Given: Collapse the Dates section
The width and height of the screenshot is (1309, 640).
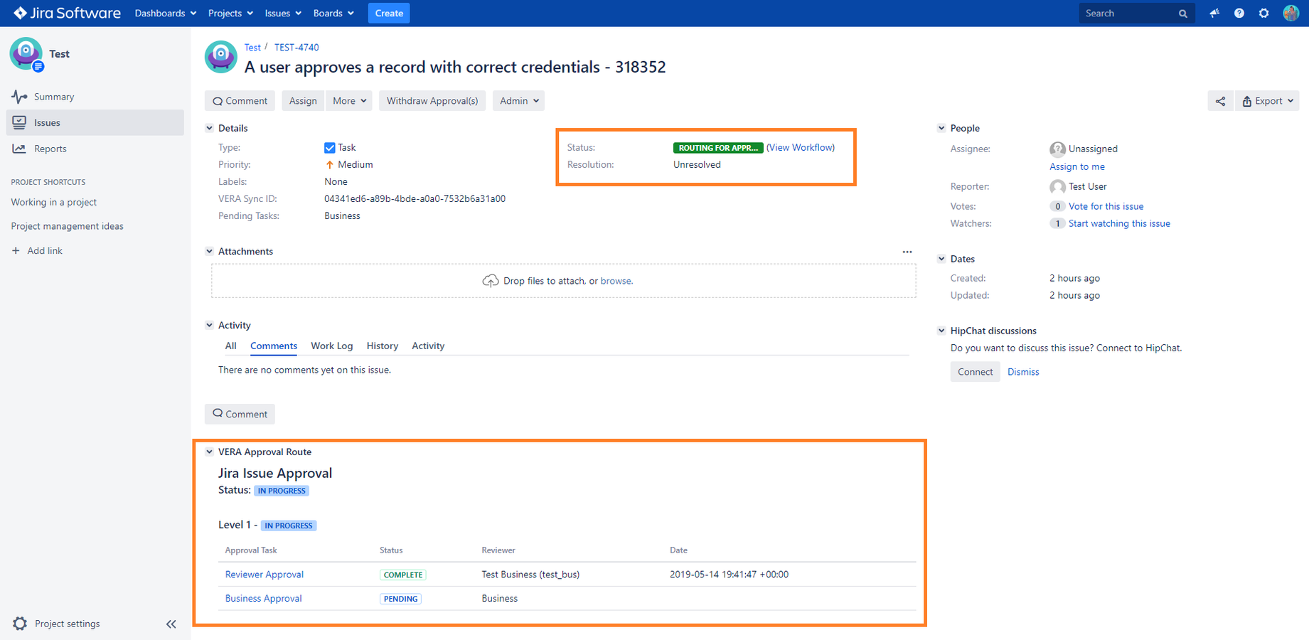Looking at the screenshot, I should click(x=941, y=259).
